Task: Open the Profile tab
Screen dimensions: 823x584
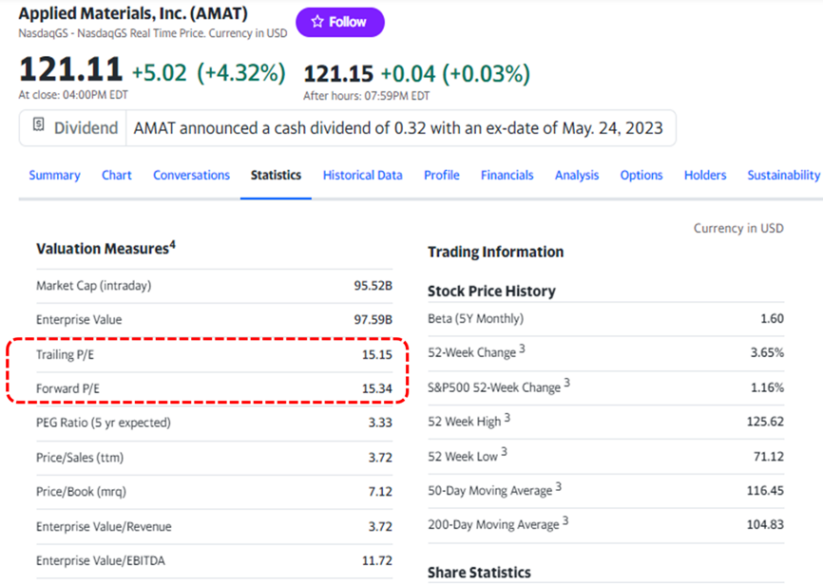Action: tap(441, 175)
